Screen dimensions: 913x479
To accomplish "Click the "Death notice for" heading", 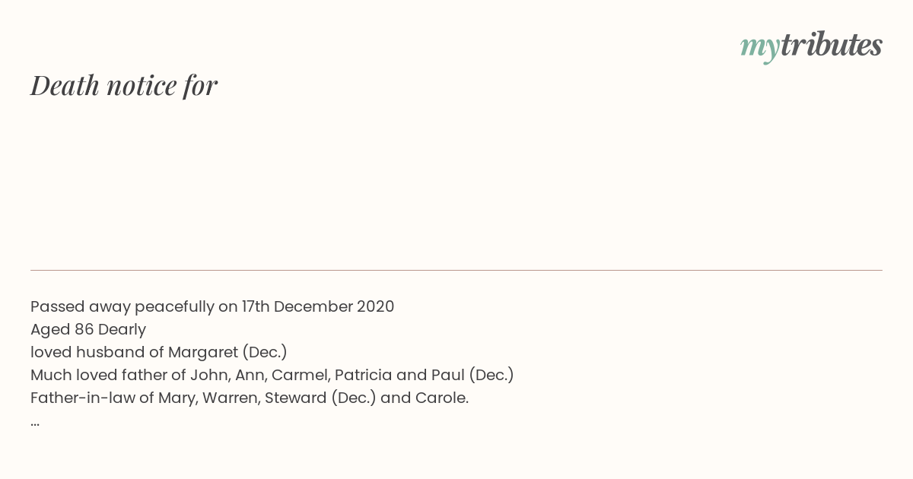I will [124, 85].
